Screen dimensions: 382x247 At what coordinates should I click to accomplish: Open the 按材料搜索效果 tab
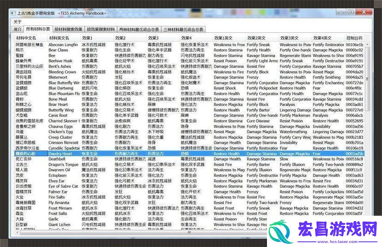click(x=68, y=29)
